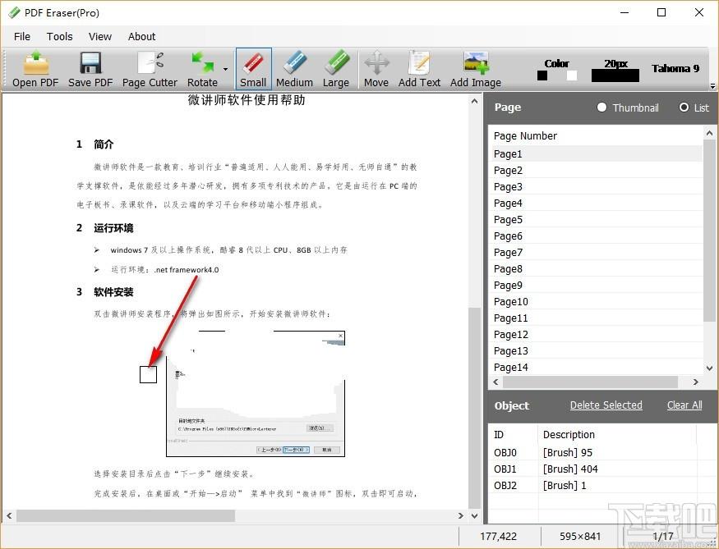Click document horizontal scroll left arrow

click(9, 516)
